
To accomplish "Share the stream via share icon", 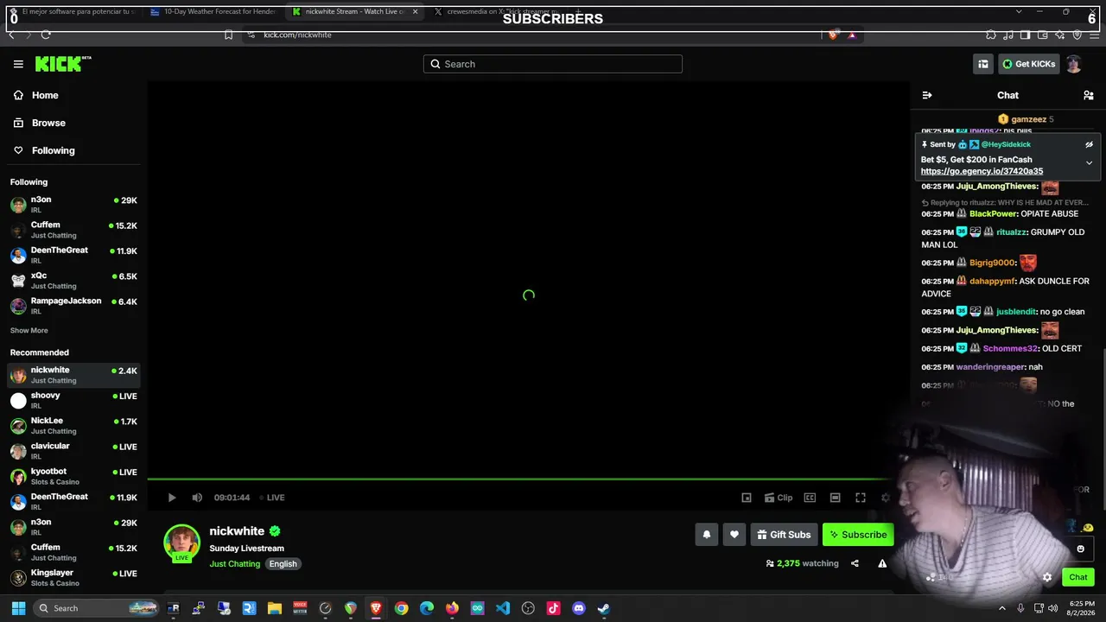I will point(855,563).
